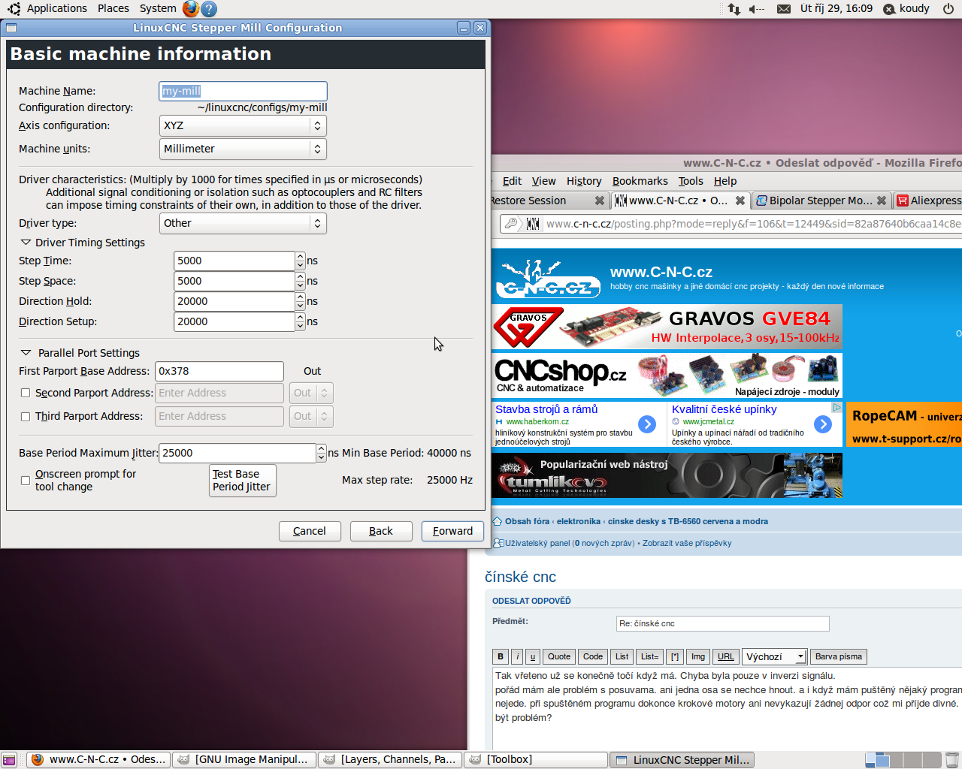Toggle Onscreen prompt for tool change
The image size is (962, 769).
pyautogui.click(x=26, y=480)
